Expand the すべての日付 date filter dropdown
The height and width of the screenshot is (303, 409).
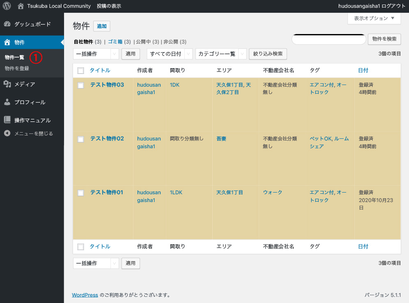click(170, 54)
